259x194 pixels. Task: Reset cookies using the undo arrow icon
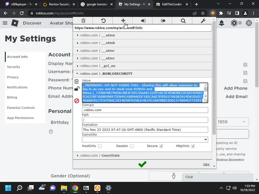click(x=103, y=21)
